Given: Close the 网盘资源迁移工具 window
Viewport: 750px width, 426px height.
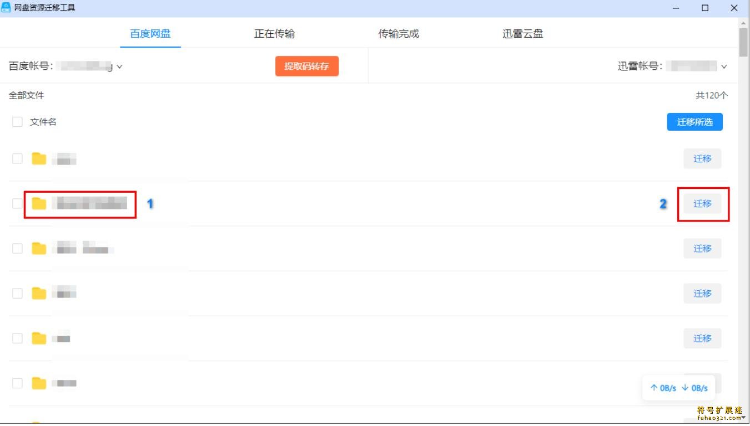Looking at the screenshot, I should click(734, 8).
